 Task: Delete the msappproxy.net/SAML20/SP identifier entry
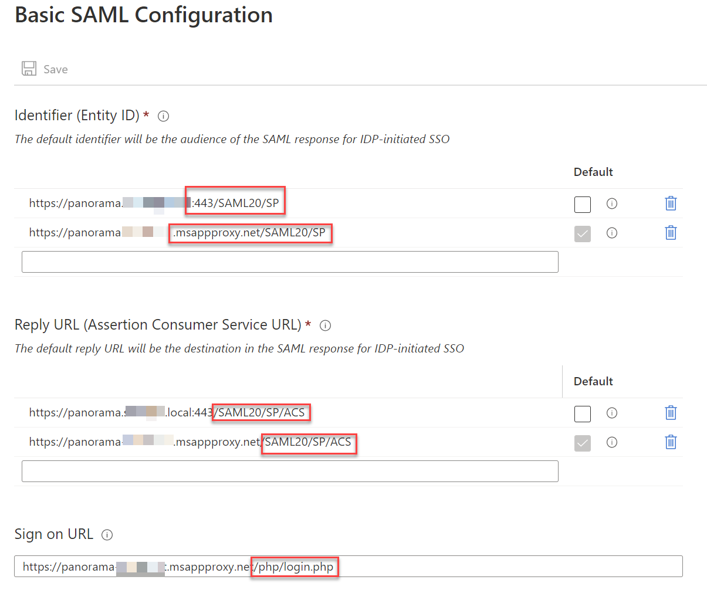click(671, 233)
